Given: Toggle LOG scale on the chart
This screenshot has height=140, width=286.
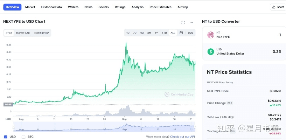Looking at the screenshot, I should click(x=190, y=33).
